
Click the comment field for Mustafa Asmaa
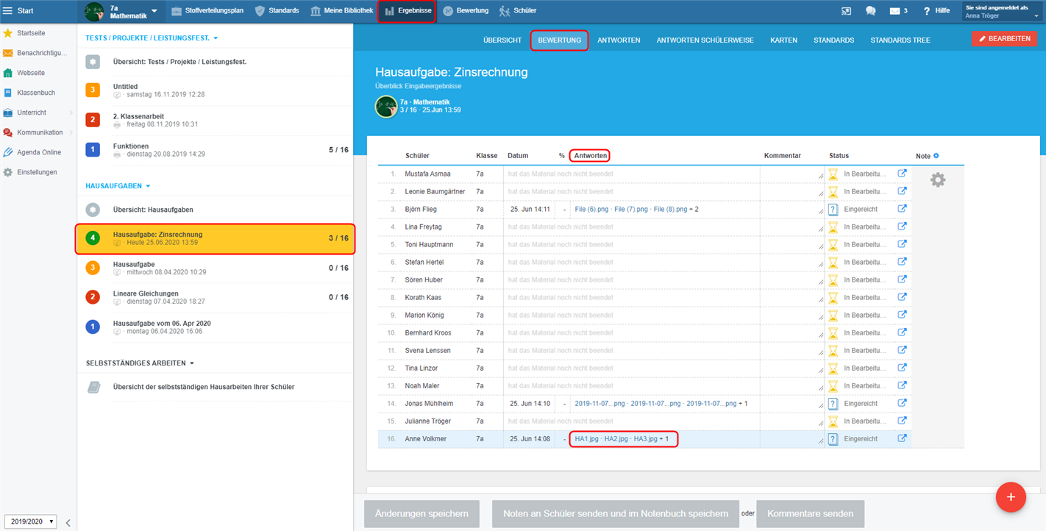pyautogui.click(x=791, y=174)
